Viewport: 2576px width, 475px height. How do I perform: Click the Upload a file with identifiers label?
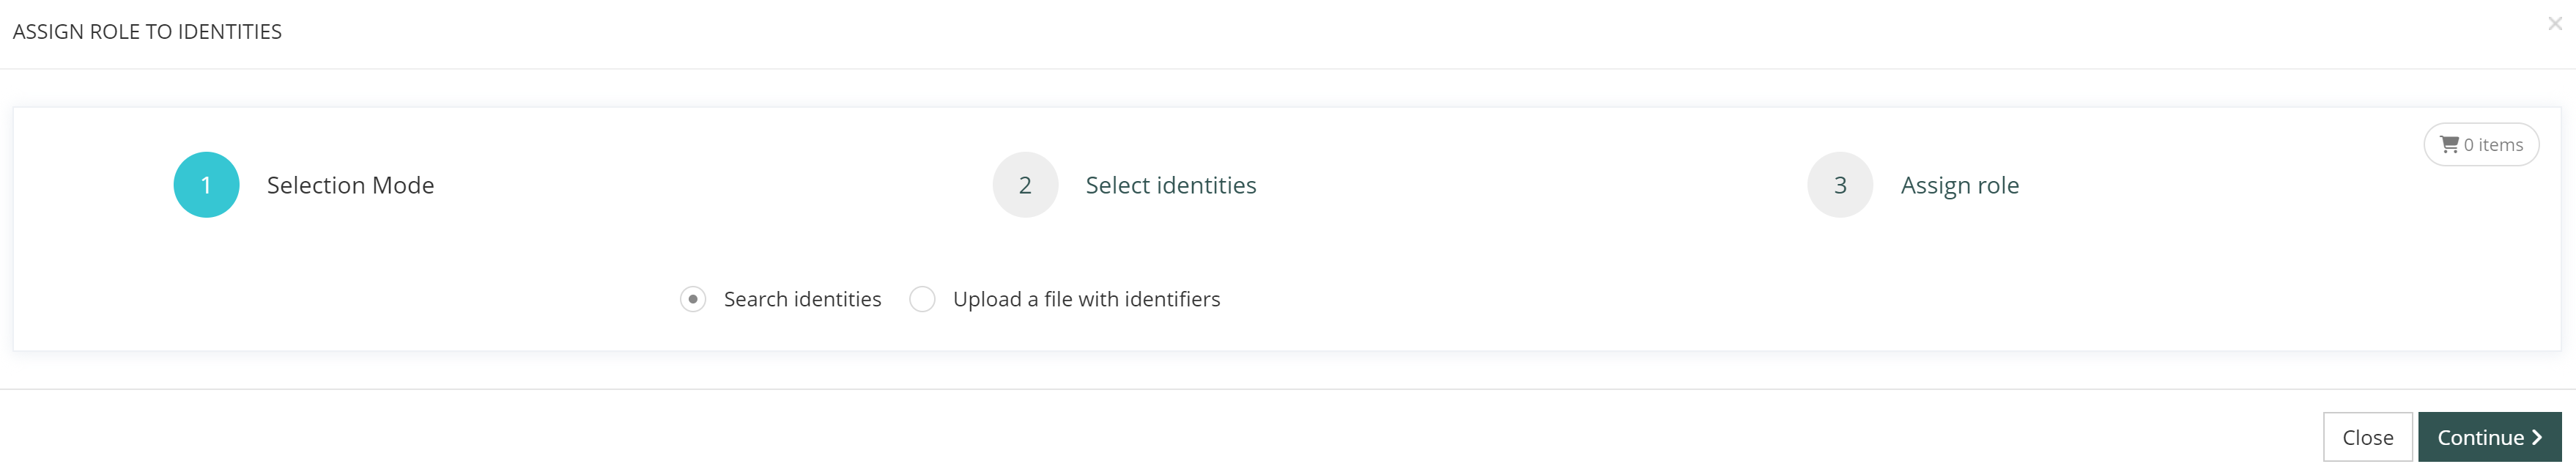(x=1086, y=299)
